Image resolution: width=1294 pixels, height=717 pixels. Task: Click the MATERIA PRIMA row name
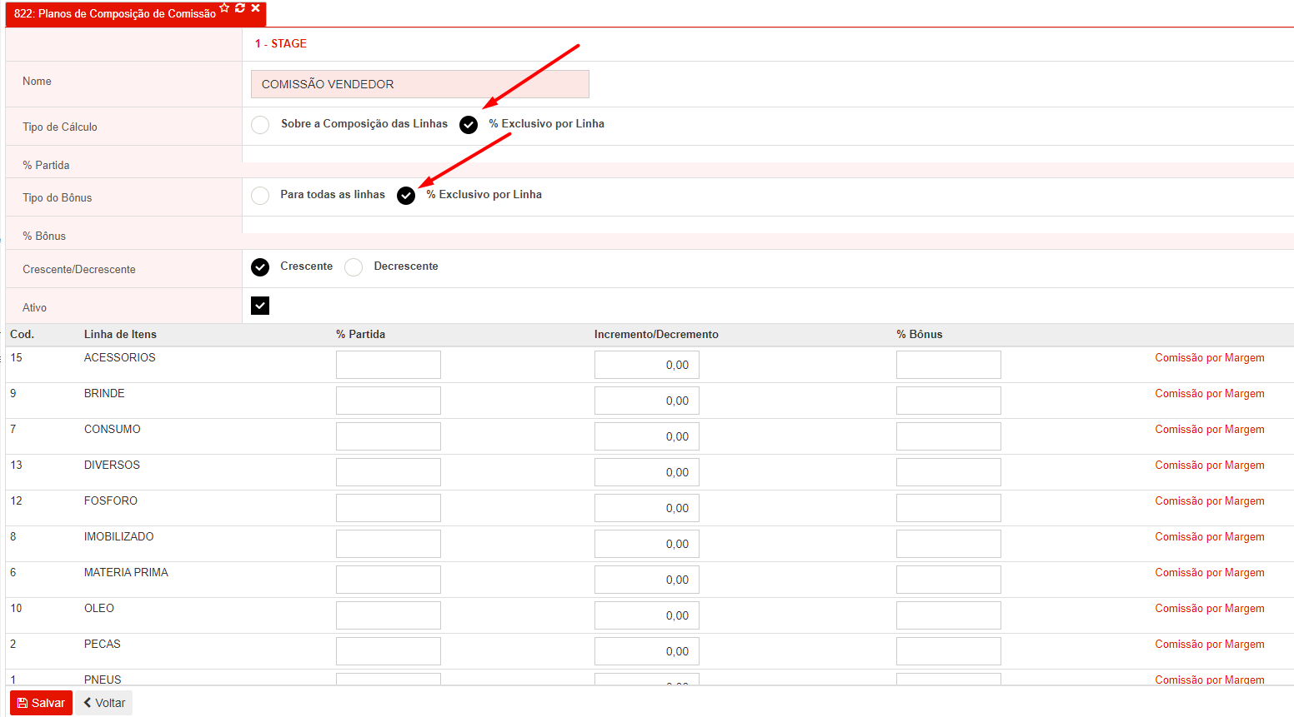(x=126, y=573)
